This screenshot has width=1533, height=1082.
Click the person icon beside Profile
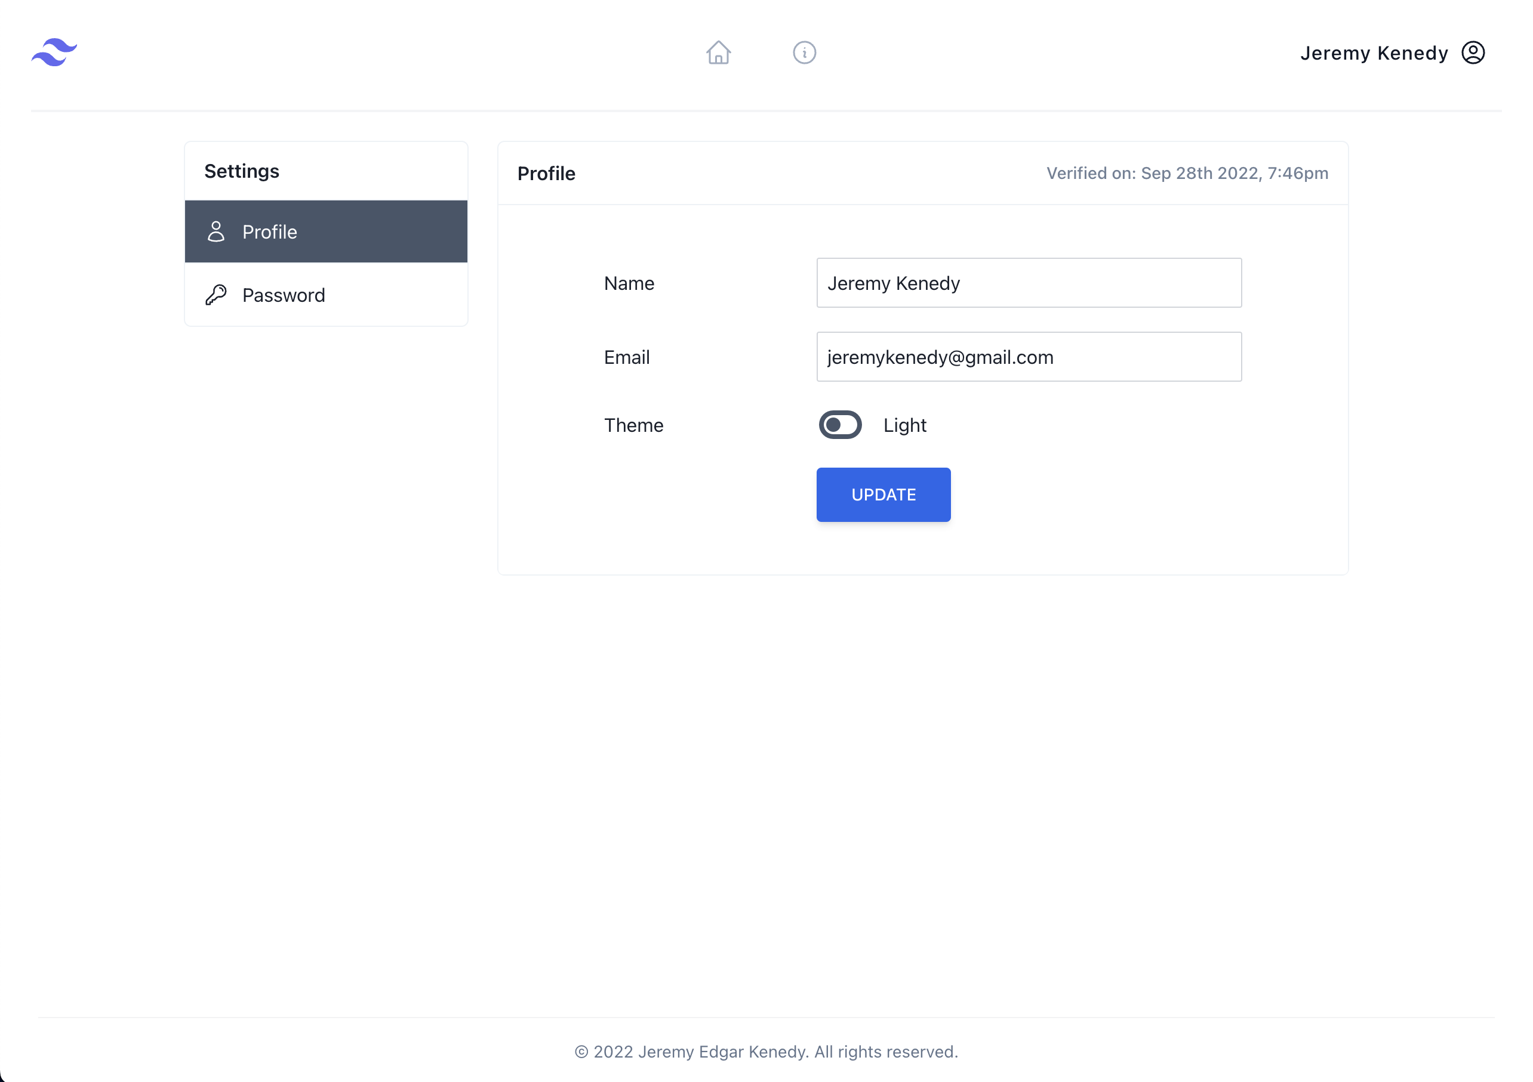216,231
